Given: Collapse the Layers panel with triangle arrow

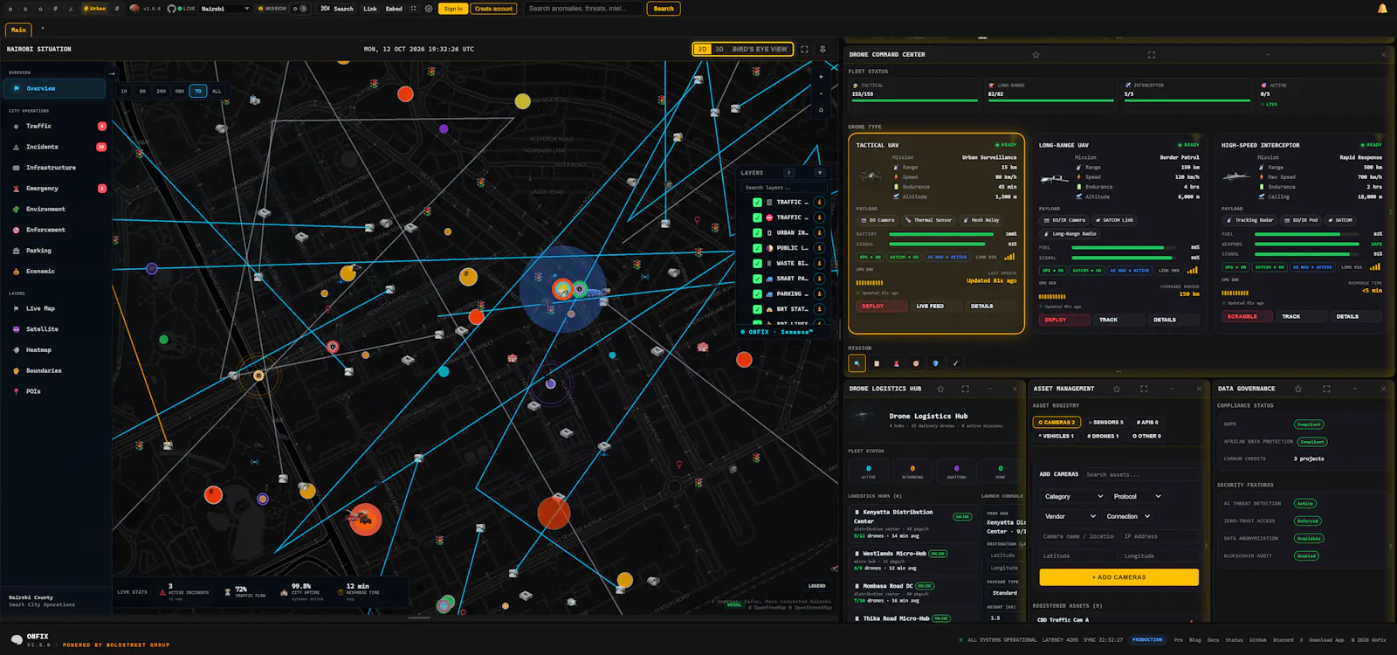Looking at the screenshot, I should tap(819, 173).
